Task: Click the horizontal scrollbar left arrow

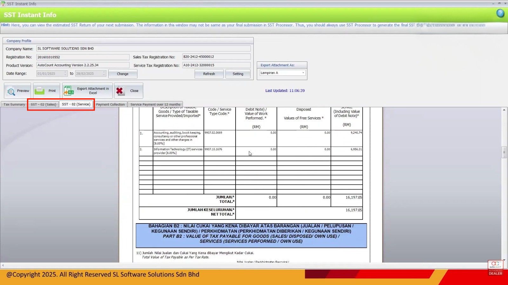Action: click(x=3, y=265)
